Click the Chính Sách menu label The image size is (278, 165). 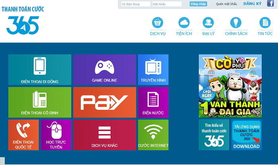236,34
